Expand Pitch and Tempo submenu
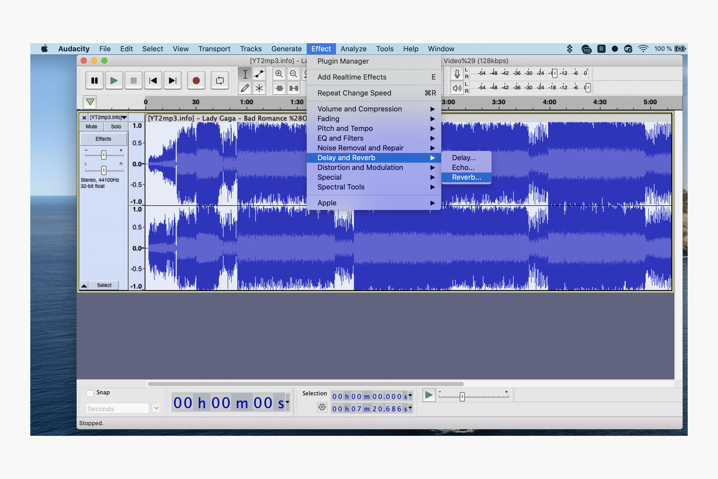The width and height of the screenshot is (718, 479). (x=374, y=128)
